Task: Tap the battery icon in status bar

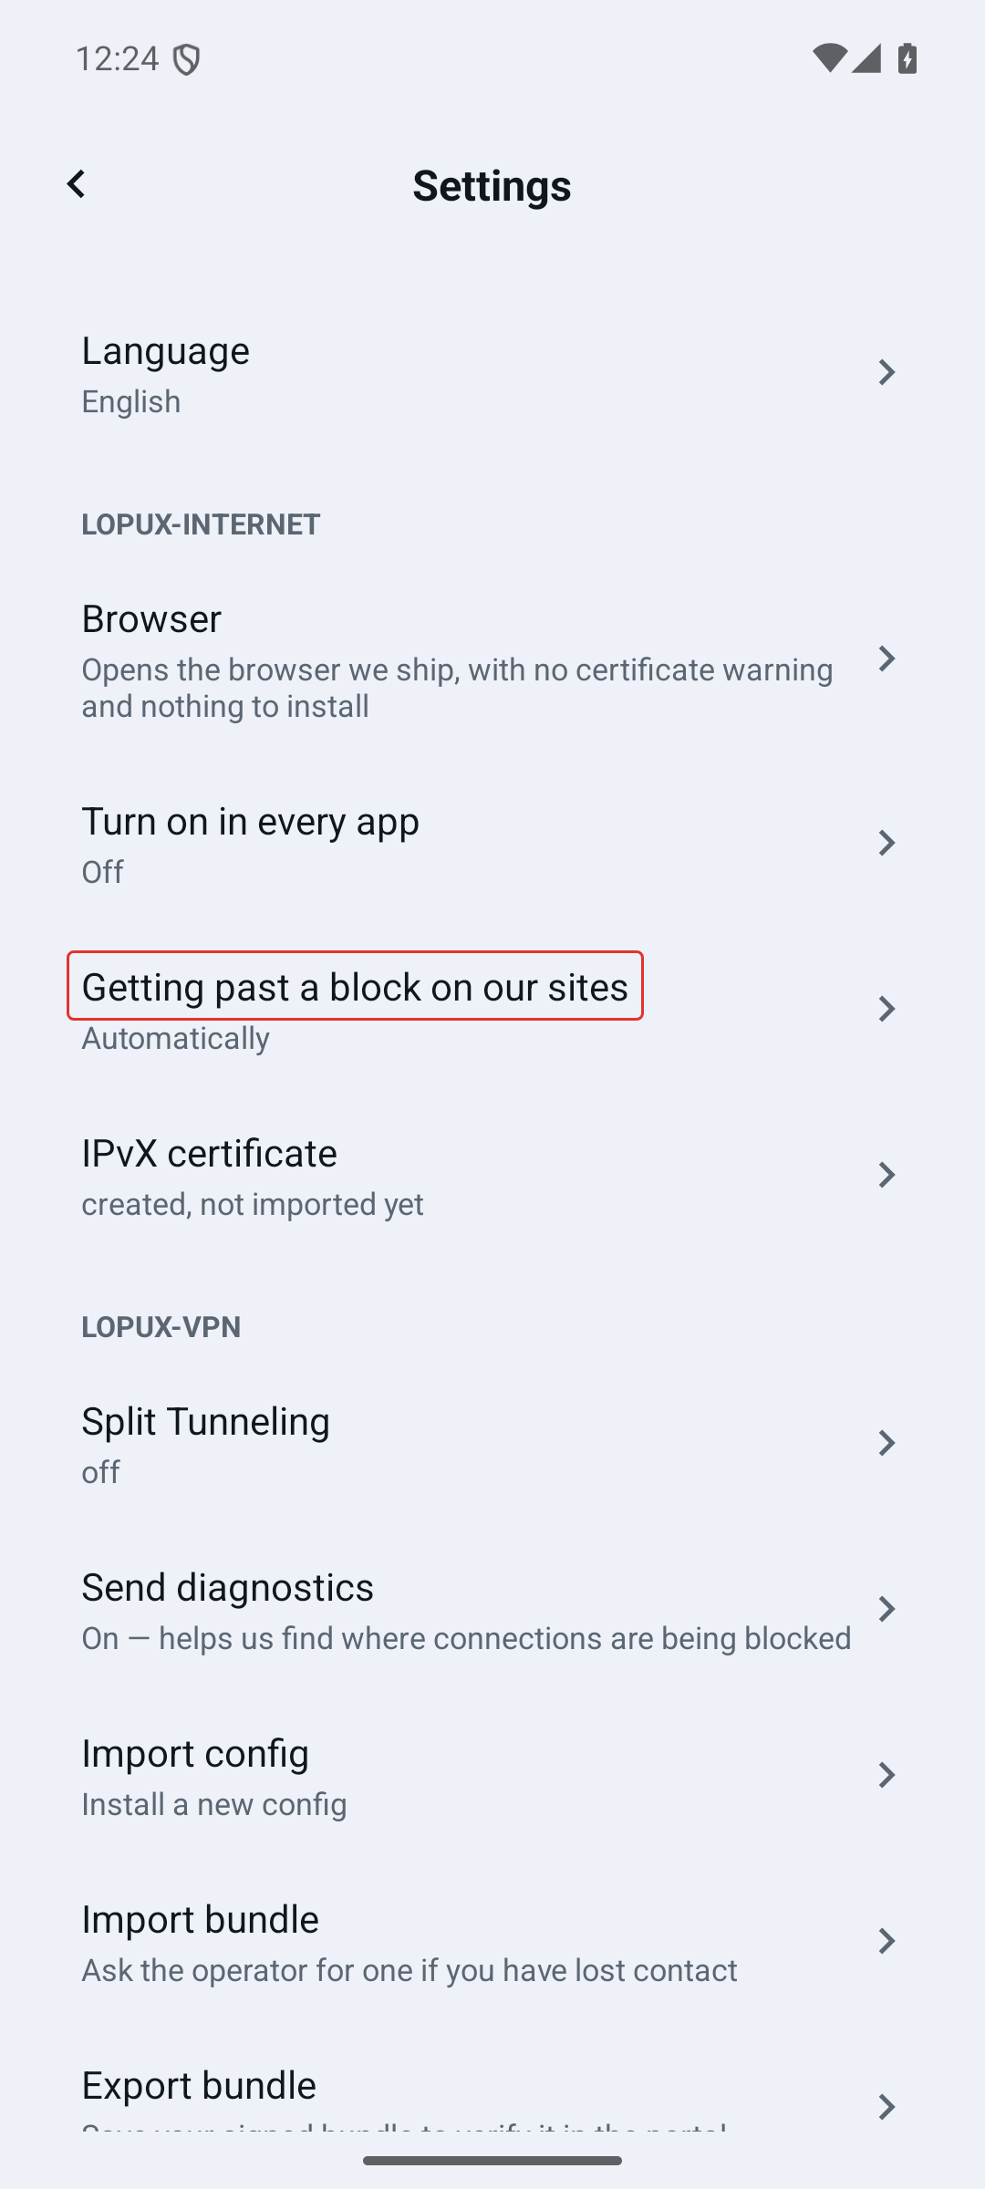Action: coord(907,58)
